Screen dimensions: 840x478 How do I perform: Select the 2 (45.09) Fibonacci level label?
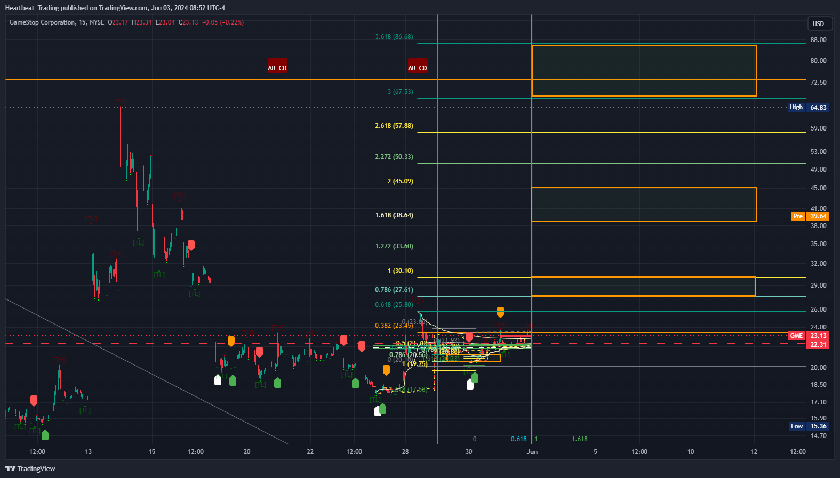pyautogui.click(x=400, y=181)
